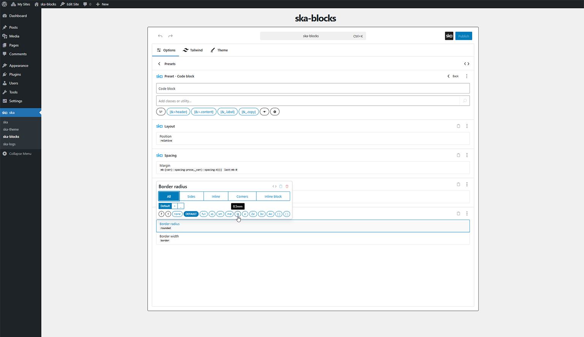The width and height of the screenshot is (584, 337).
Task: Open the Preset Code block three-dot menu
Action: click(x=467, y=76)
